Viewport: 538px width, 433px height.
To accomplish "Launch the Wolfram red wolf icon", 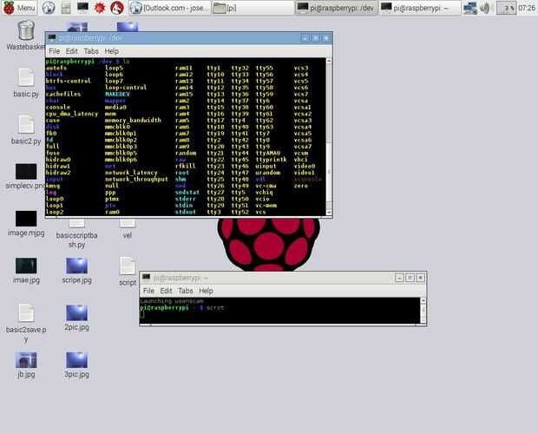I will click(x=116, y=8).
